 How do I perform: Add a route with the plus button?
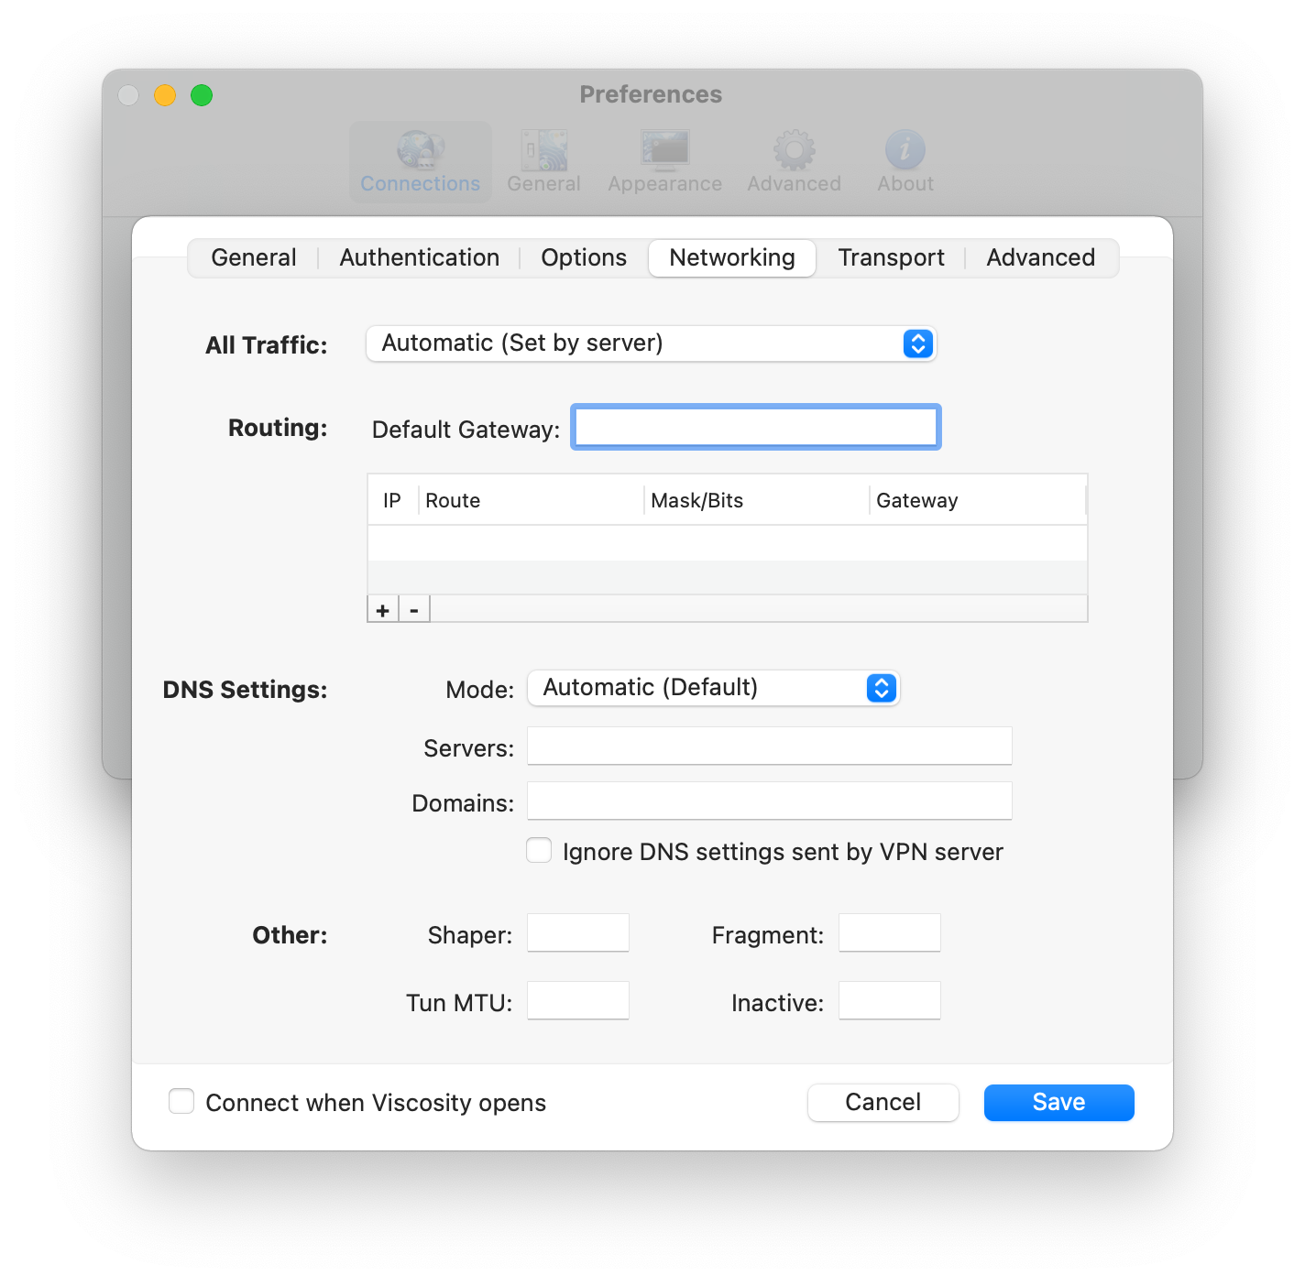(x=383, y=609)
